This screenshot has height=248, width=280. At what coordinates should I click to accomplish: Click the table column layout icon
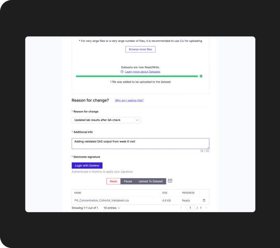coord(170,181)
